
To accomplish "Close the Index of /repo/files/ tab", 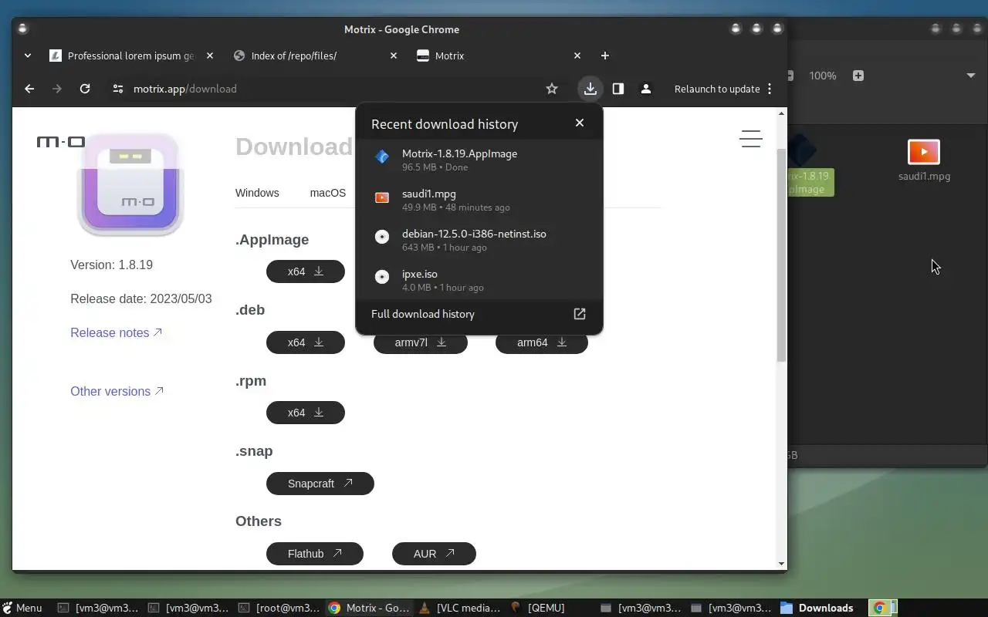I will pyautogui.click(x=394, y=56).
